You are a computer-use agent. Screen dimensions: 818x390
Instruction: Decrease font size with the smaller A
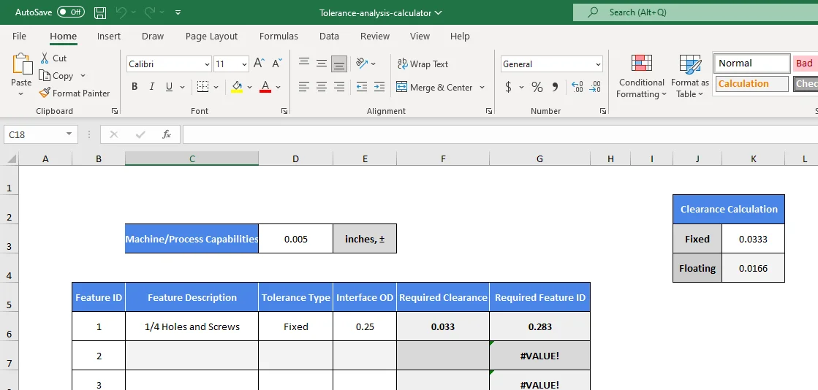coord(277,64)
